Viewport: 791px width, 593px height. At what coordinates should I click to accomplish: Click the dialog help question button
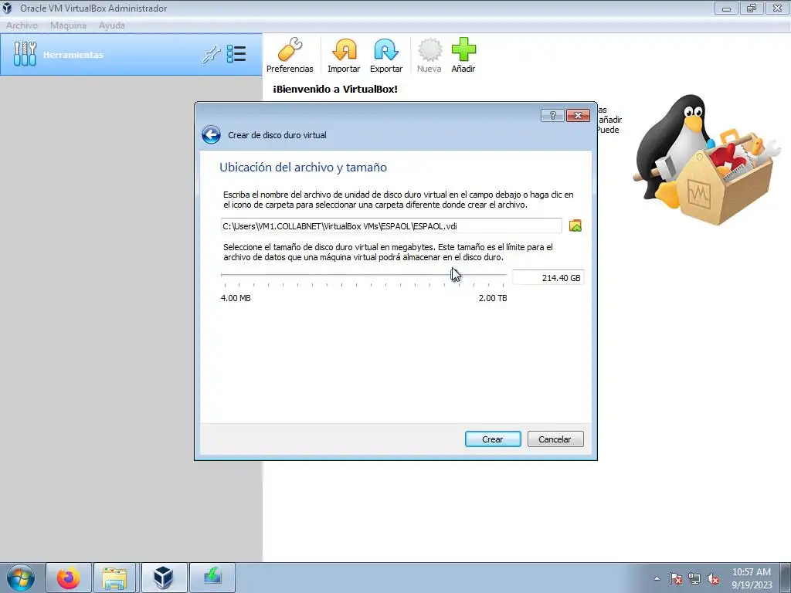point(552,116)
